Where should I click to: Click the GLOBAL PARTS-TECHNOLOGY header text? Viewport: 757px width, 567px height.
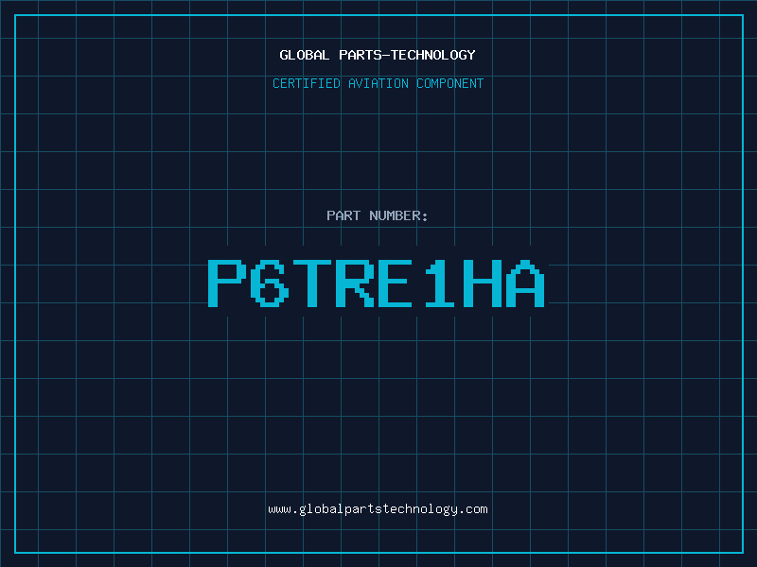pyautogui.click(x=378, y=55)
